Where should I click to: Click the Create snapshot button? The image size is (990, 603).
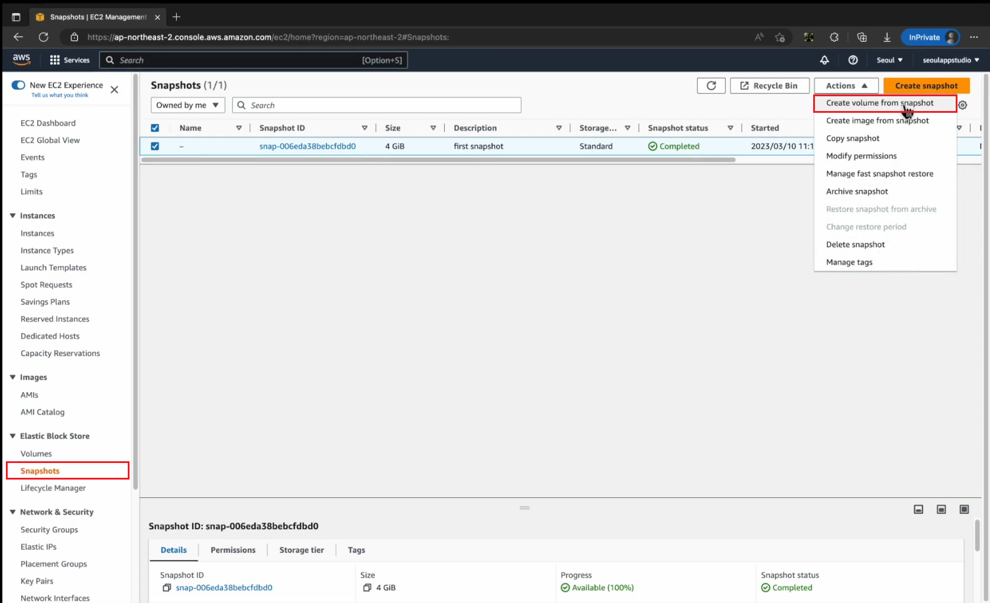pos(926,86)
